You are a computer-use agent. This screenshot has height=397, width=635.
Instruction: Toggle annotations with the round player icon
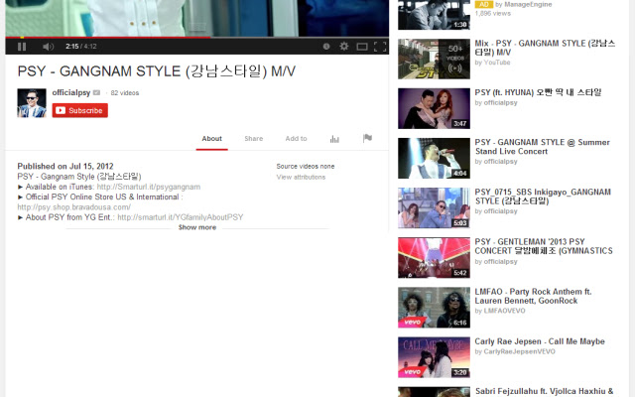click(326, 47)
